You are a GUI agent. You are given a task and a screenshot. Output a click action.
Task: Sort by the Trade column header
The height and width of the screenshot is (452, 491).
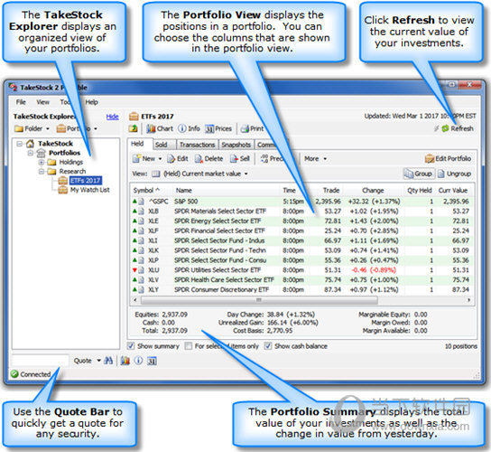click(x=331, y=190)
